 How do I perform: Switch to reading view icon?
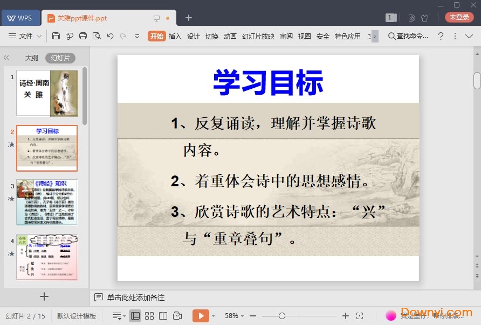tap(163, 316)
